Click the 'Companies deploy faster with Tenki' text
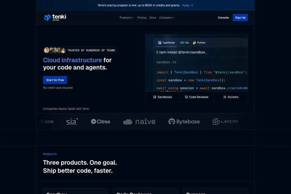The width and height of the screenshot is (291, 194). tap(66, 109)
